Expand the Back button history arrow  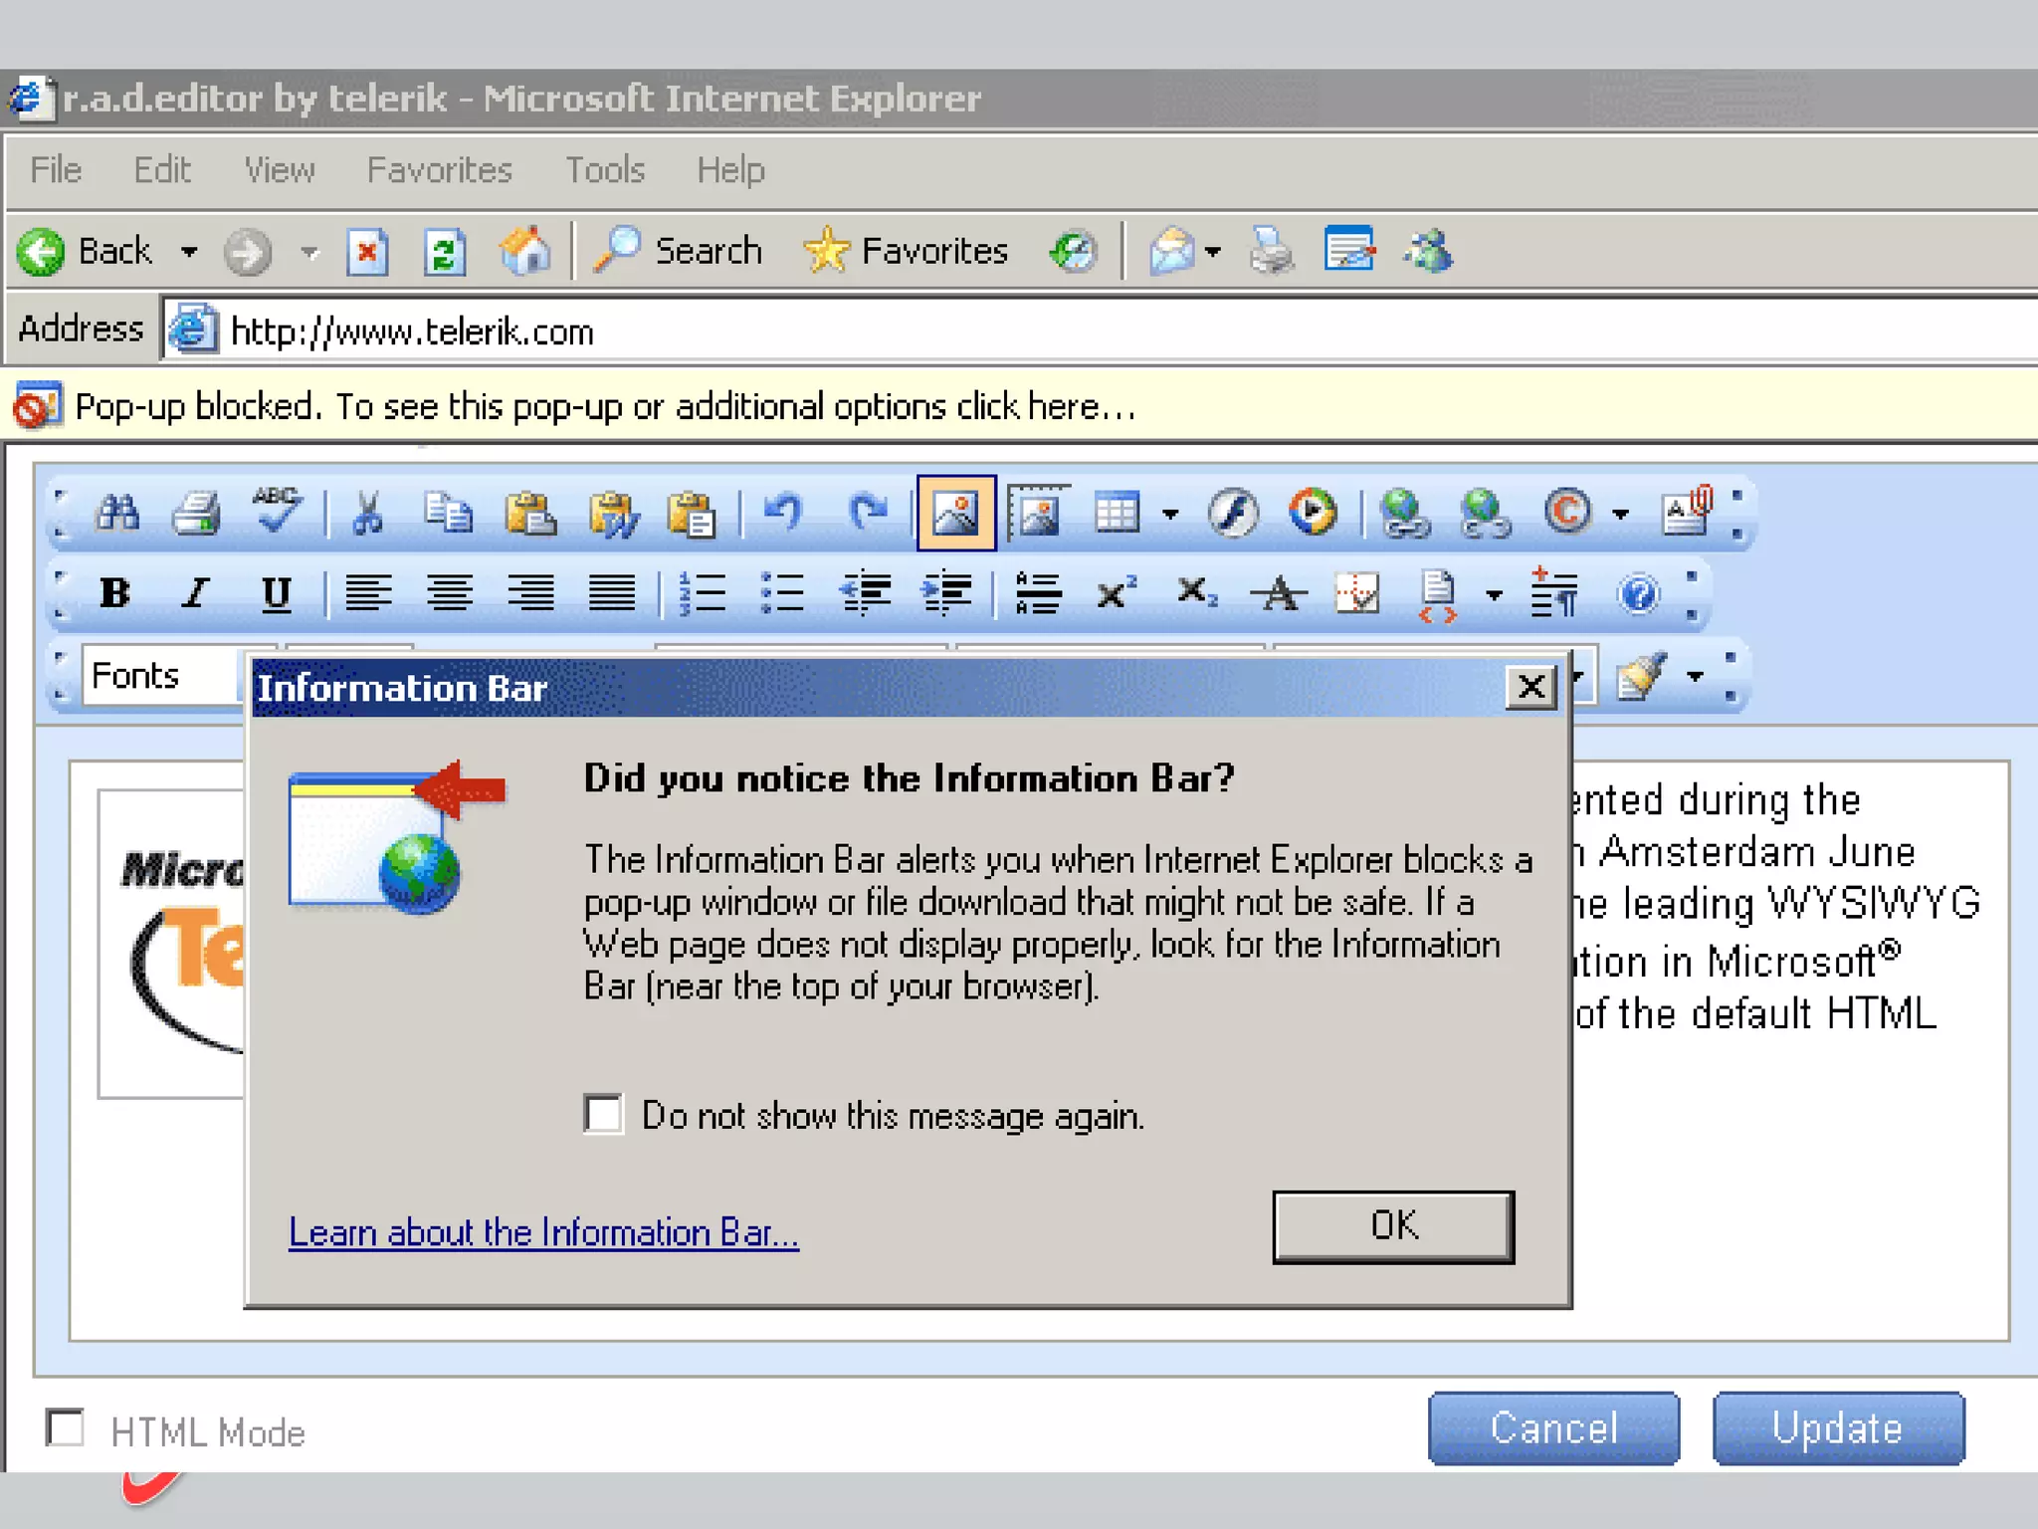[x=189, y=252]
